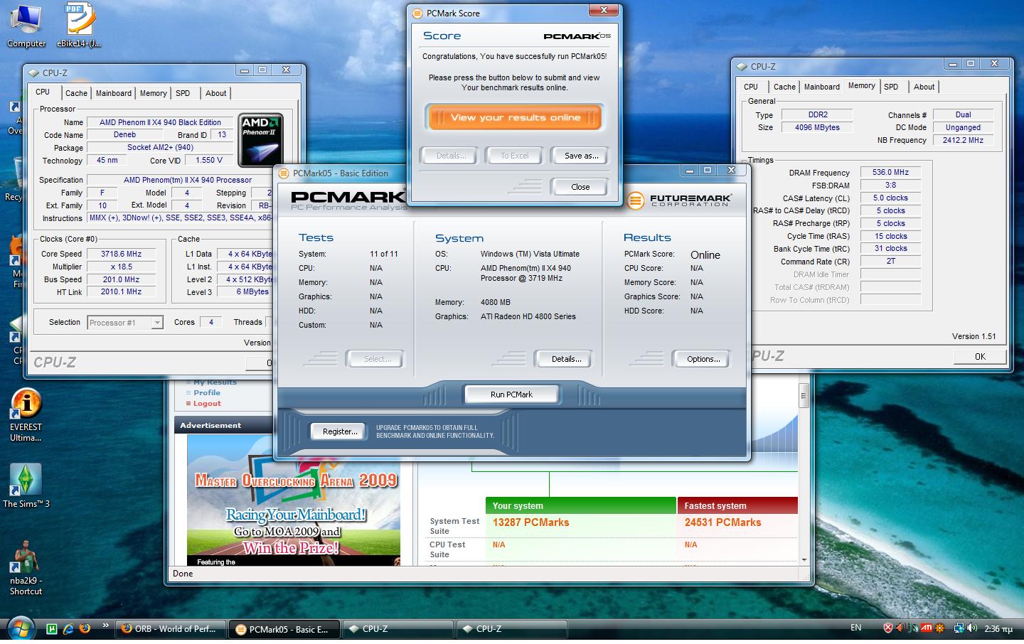Screen dimensions: 1024x644
Task: Click the PCMark05 window title bar icon
Action: coord(284,173)
